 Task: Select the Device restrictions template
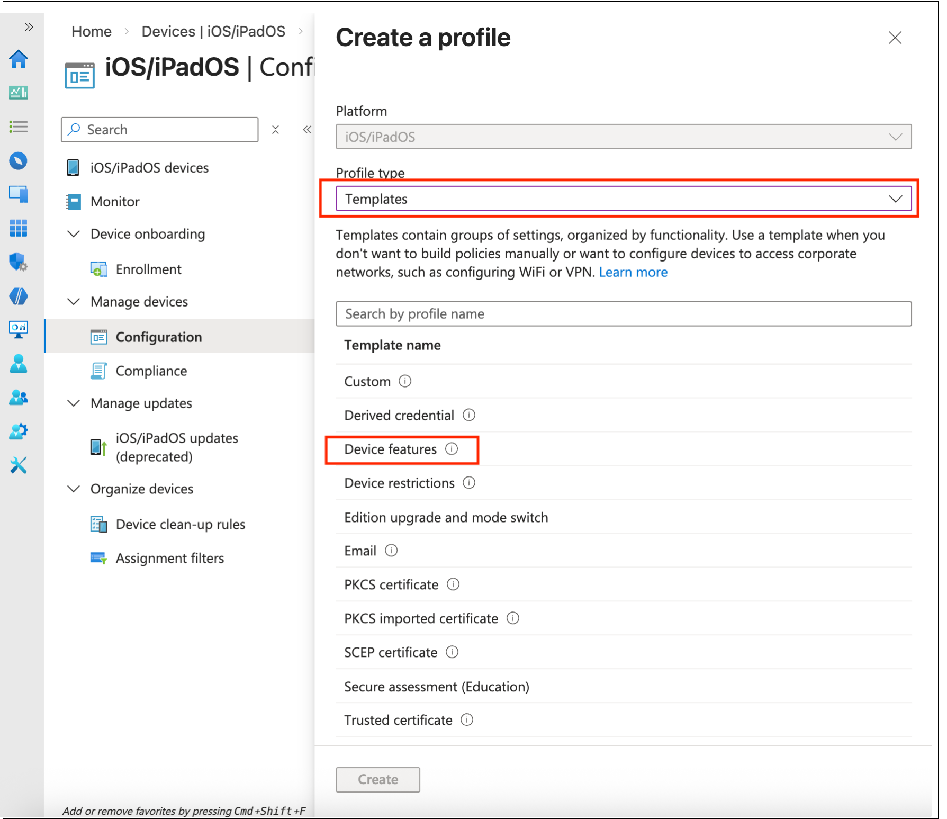click(399, 483)
